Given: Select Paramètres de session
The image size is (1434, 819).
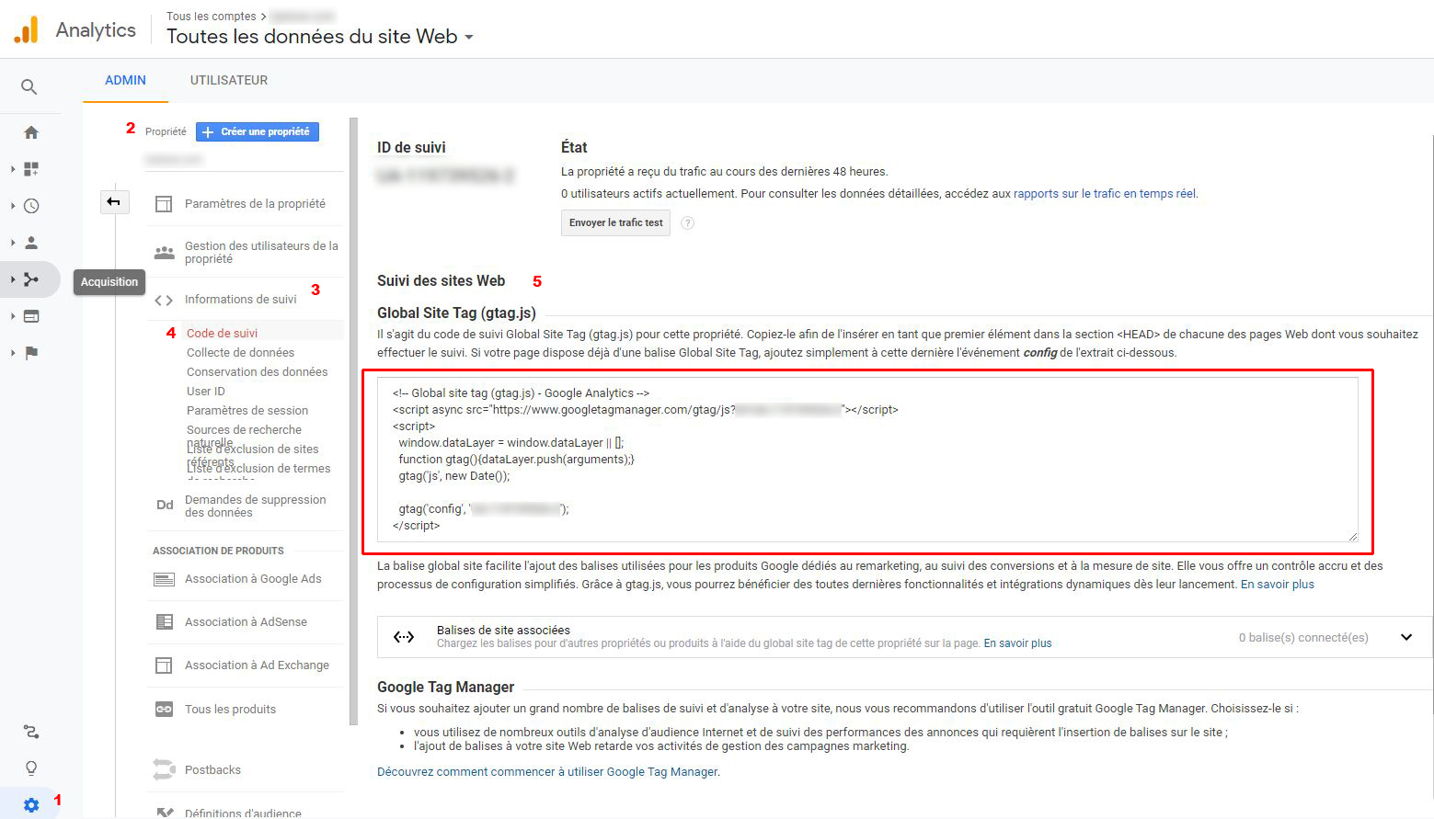Looking at the screenshot, I should (247, 410).
